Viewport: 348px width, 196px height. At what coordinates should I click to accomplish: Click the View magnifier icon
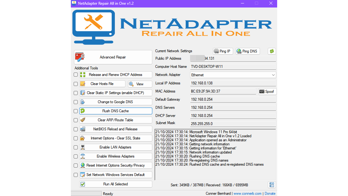tap(131, 84)
